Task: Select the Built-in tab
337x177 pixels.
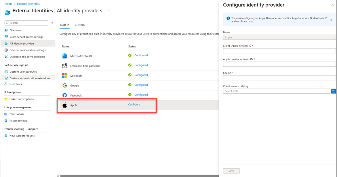Action: (64, 25)
